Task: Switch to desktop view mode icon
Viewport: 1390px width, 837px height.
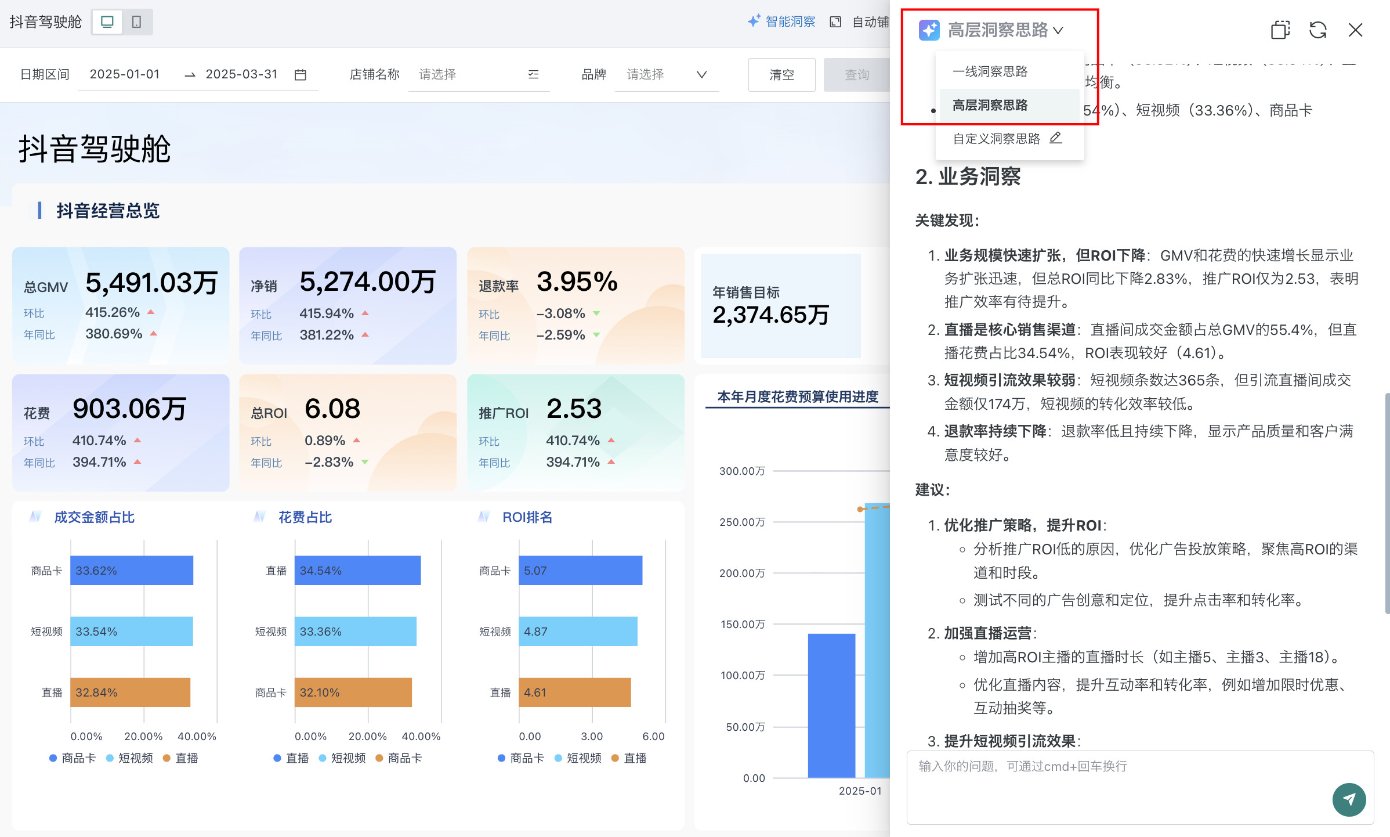Action: tap(107, 22)
